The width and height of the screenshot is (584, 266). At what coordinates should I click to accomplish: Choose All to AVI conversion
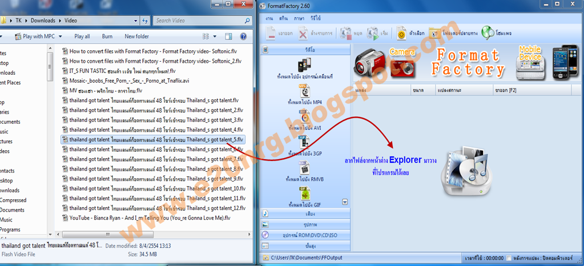(305, 120)
